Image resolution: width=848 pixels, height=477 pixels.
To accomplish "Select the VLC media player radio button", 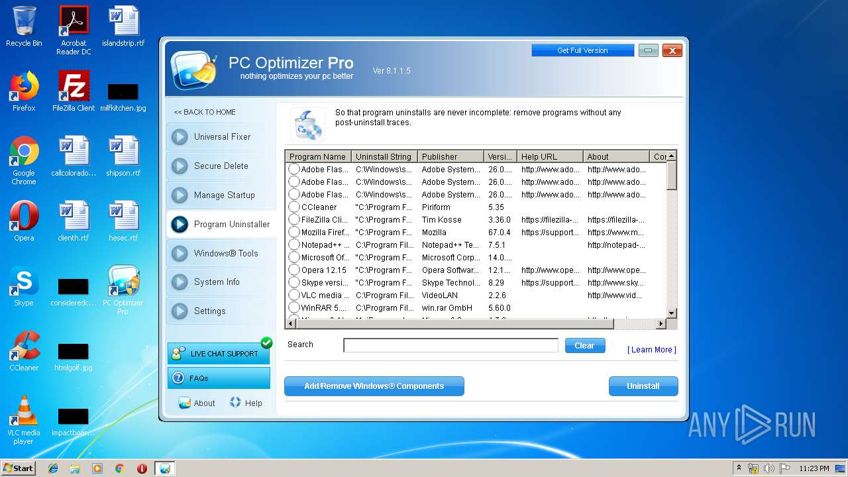I will (x=294, y=295).
